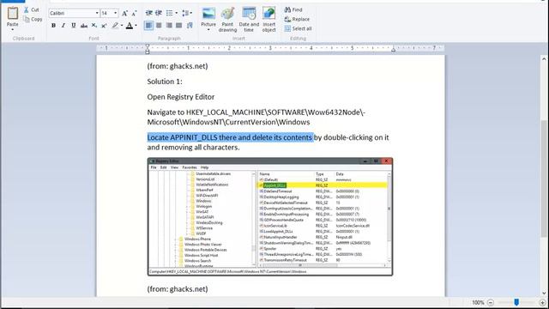This screenshot has width=549, height=309.
Task: Align text right
Action: click(169, 25)
